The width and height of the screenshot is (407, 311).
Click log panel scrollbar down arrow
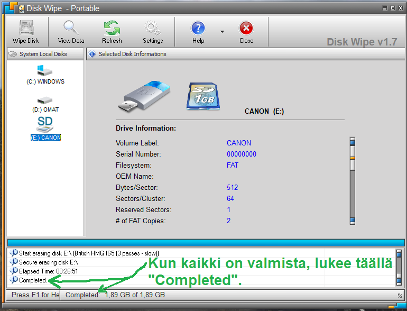pyautogui.click(x=399, y=281)
